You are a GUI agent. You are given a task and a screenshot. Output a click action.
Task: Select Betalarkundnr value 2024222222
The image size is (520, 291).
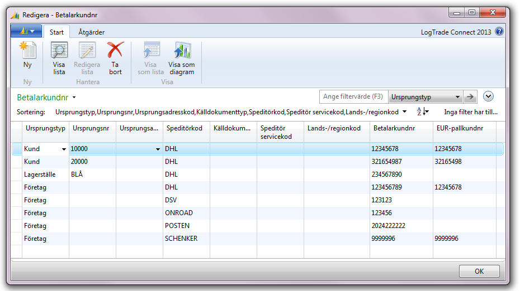pos(401,226)
